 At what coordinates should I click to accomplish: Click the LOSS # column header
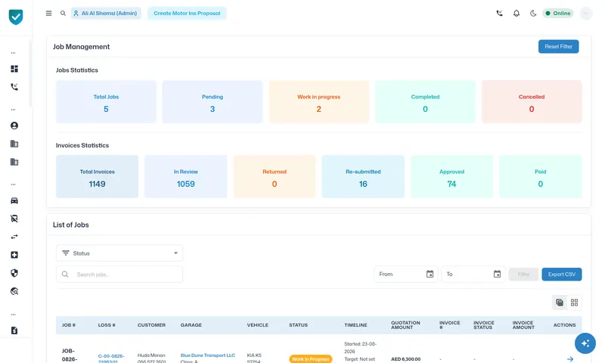click(x=107, y=325)
